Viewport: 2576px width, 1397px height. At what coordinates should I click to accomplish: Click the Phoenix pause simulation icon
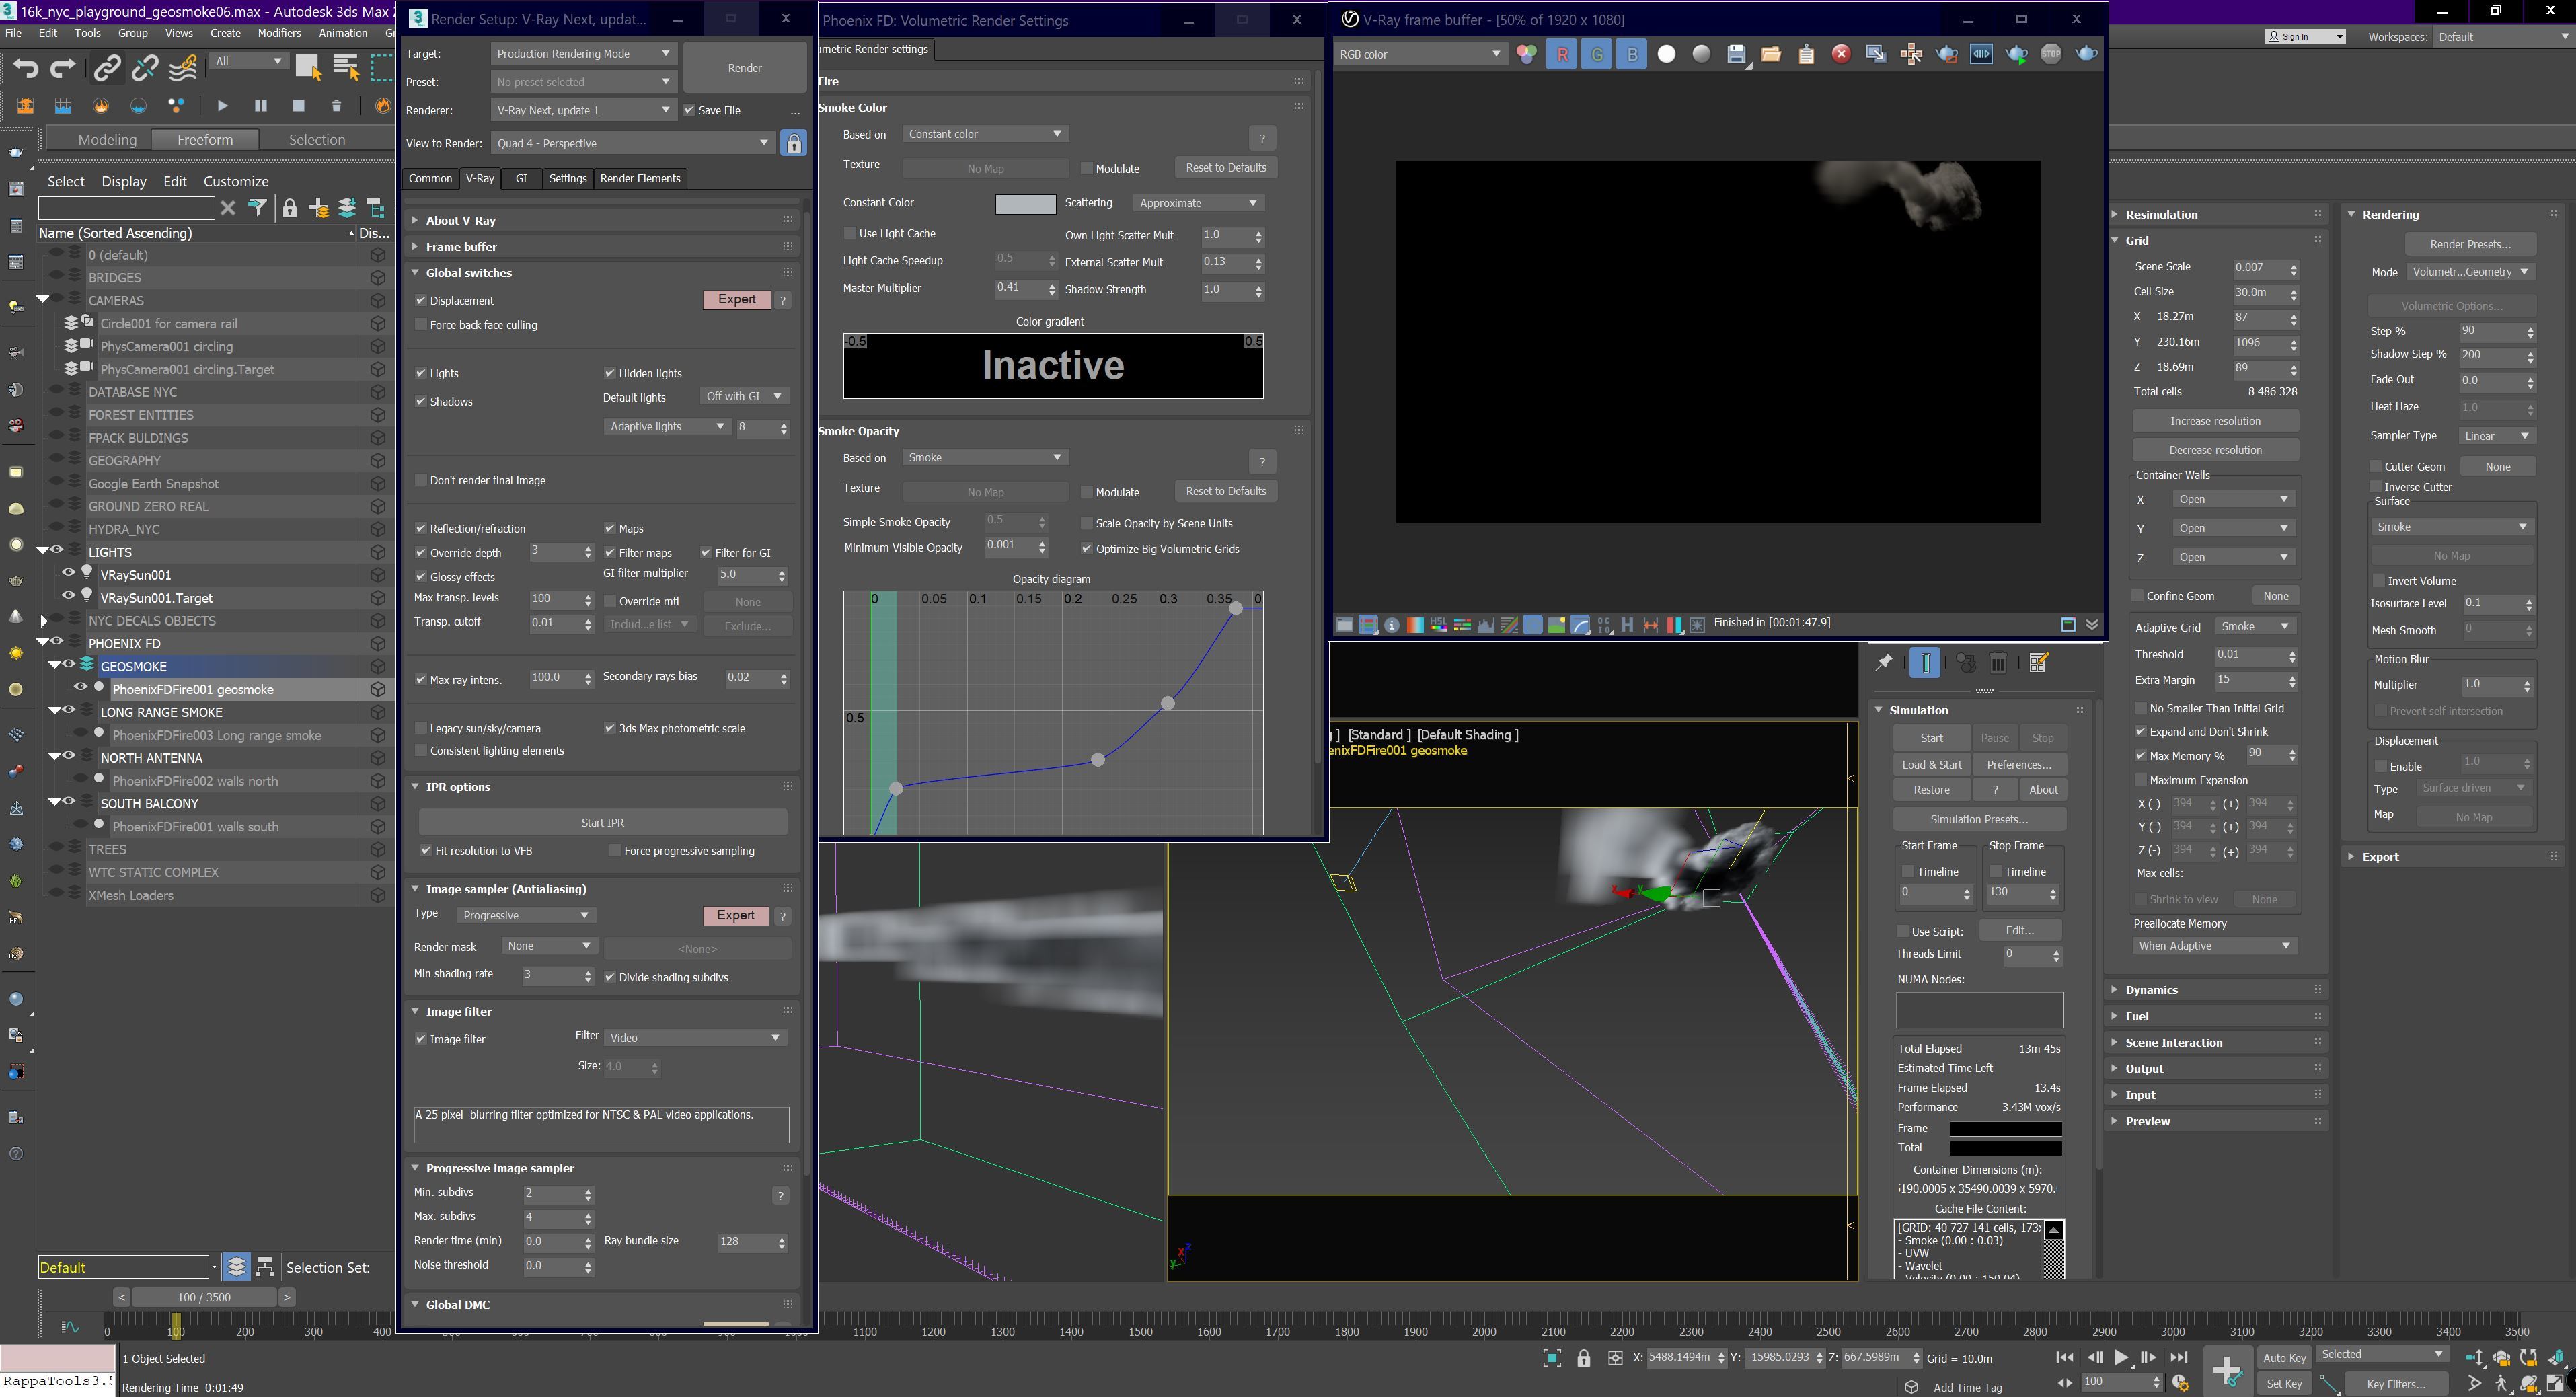click(x=261, y=105)
